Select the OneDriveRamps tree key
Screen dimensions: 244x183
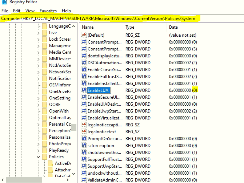tap(60, 91)
